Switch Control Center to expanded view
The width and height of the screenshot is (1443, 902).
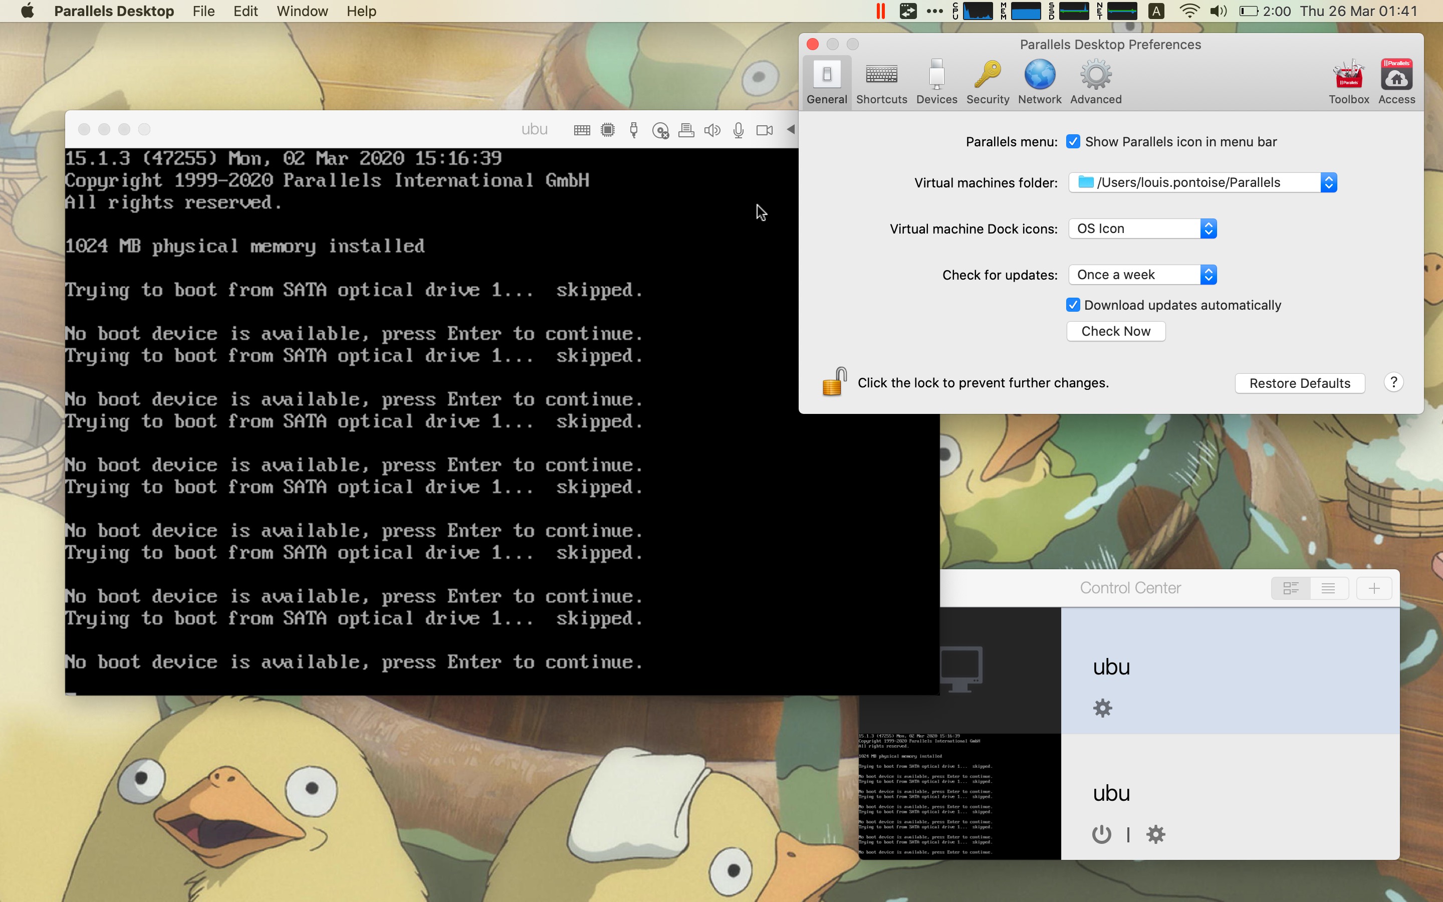(1290, 588)
